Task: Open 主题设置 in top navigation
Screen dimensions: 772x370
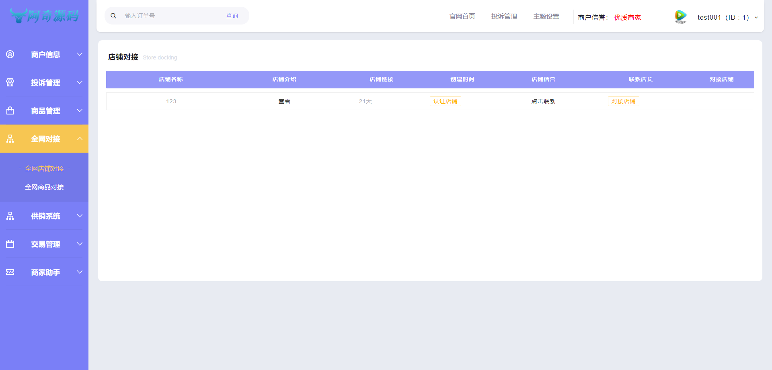Action: tap(546, 16)
